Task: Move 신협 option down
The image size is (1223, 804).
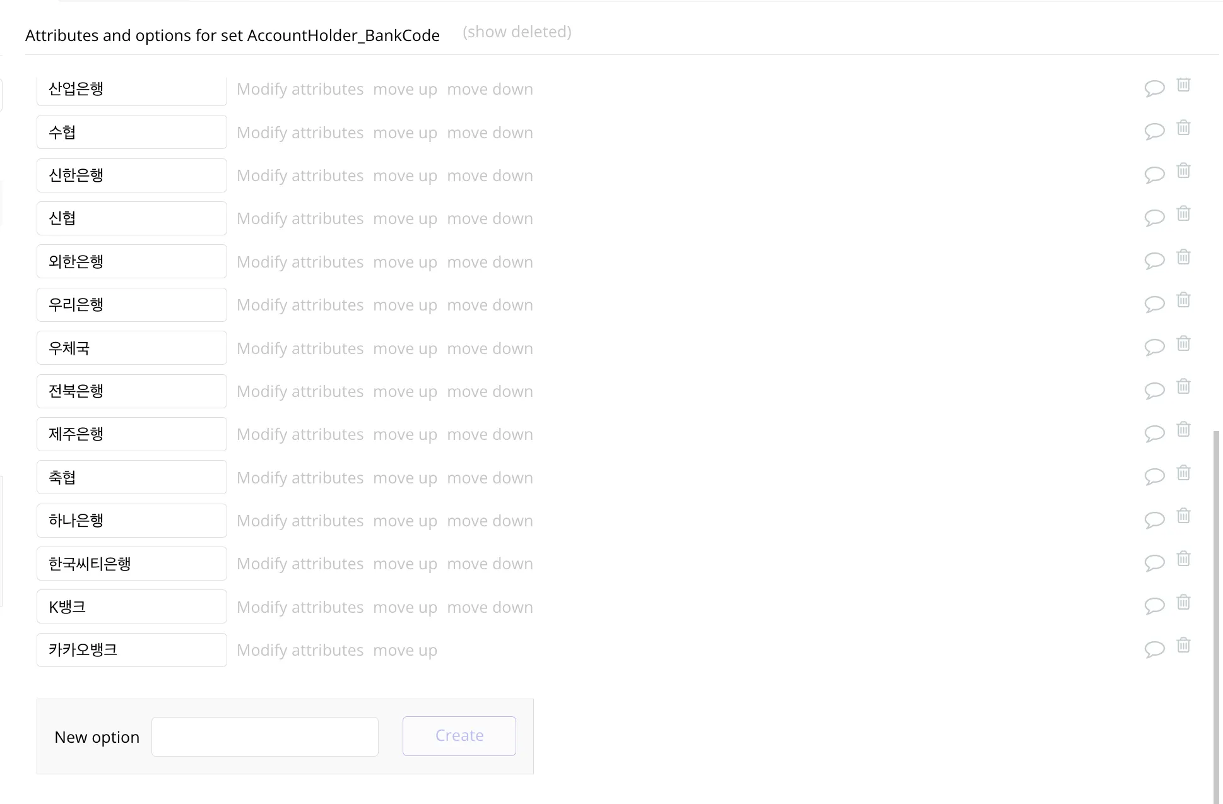Action: click(490, 219)
